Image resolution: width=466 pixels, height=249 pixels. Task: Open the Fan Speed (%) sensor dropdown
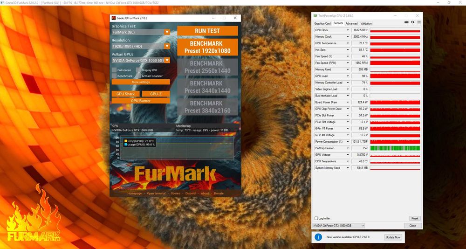click(x=348, y=56)
